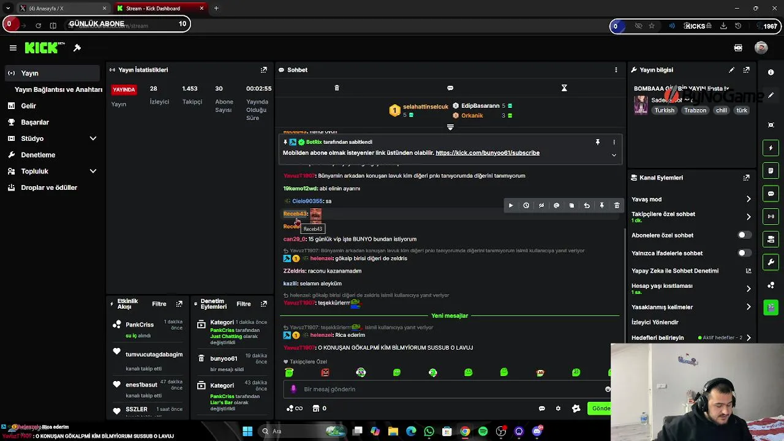Click username selahattinselcuk in leaderboard
Screen dimensions: 784x441
[x=426, y=107]
